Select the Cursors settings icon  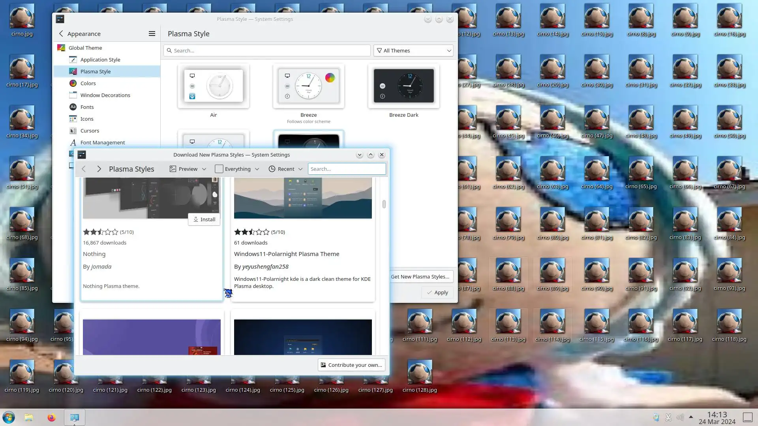[73, 131]
